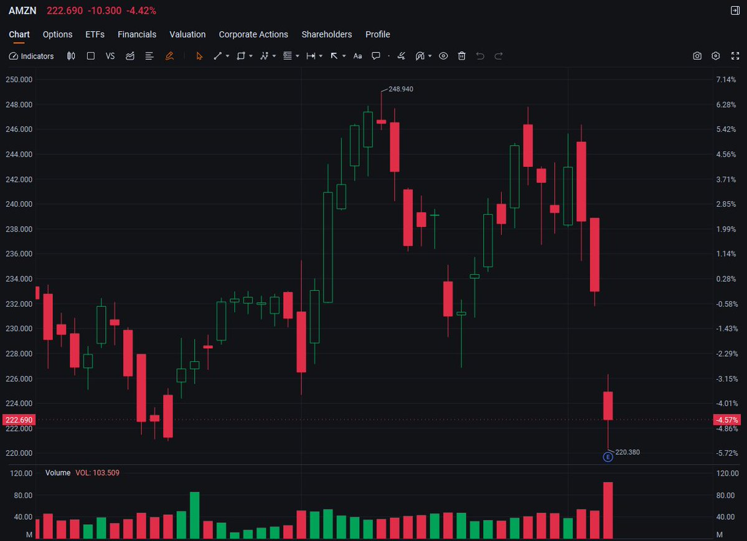This screenshot has height=541, width=747.
Task: Open chart settings gear icon
Action: (716, 56)
